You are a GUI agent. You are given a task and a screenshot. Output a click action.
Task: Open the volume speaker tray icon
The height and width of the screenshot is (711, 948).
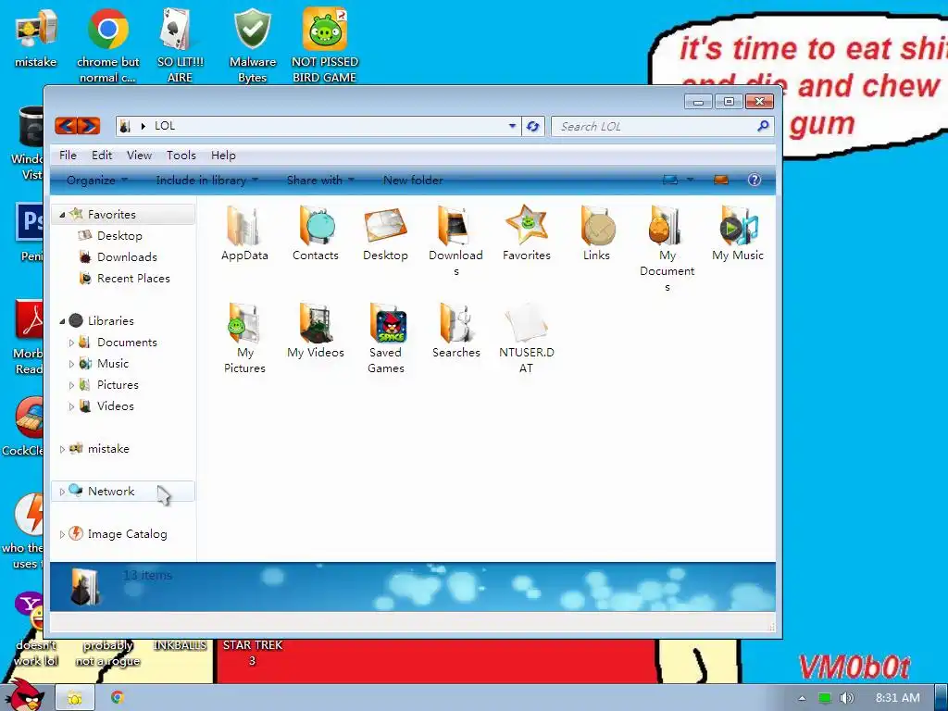pos(846,698)
